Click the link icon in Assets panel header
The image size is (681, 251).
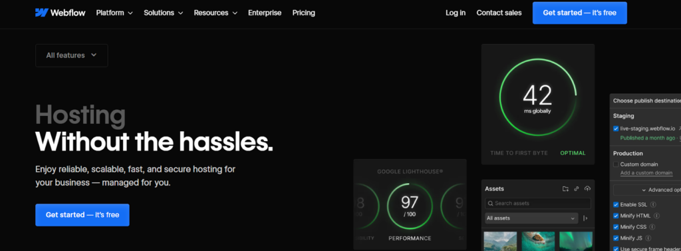(577, 189)
